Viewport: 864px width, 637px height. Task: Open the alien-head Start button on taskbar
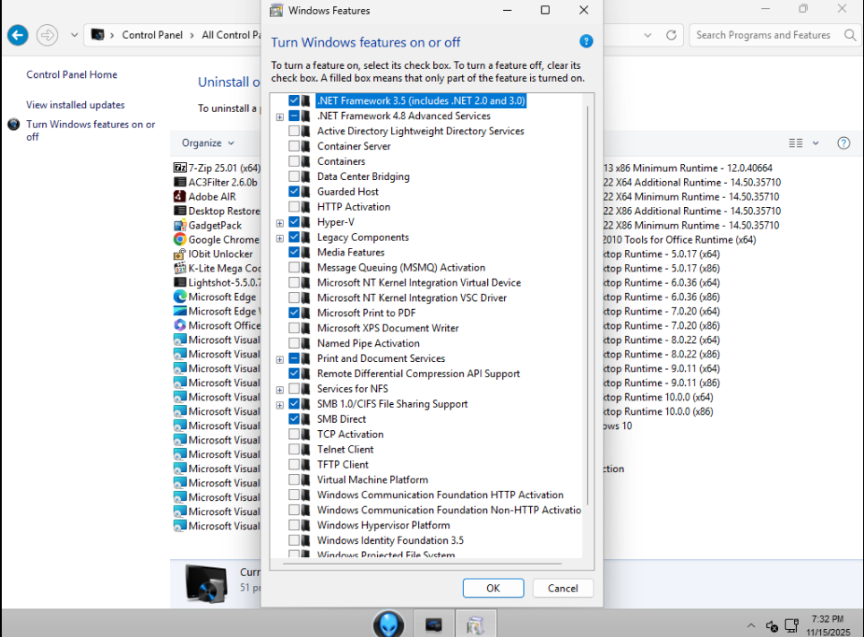click(389, 624)
